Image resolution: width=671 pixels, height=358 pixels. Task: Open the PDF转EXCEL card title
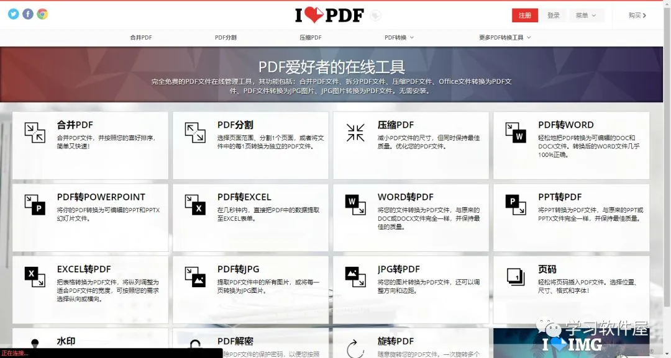click(244, 197)
